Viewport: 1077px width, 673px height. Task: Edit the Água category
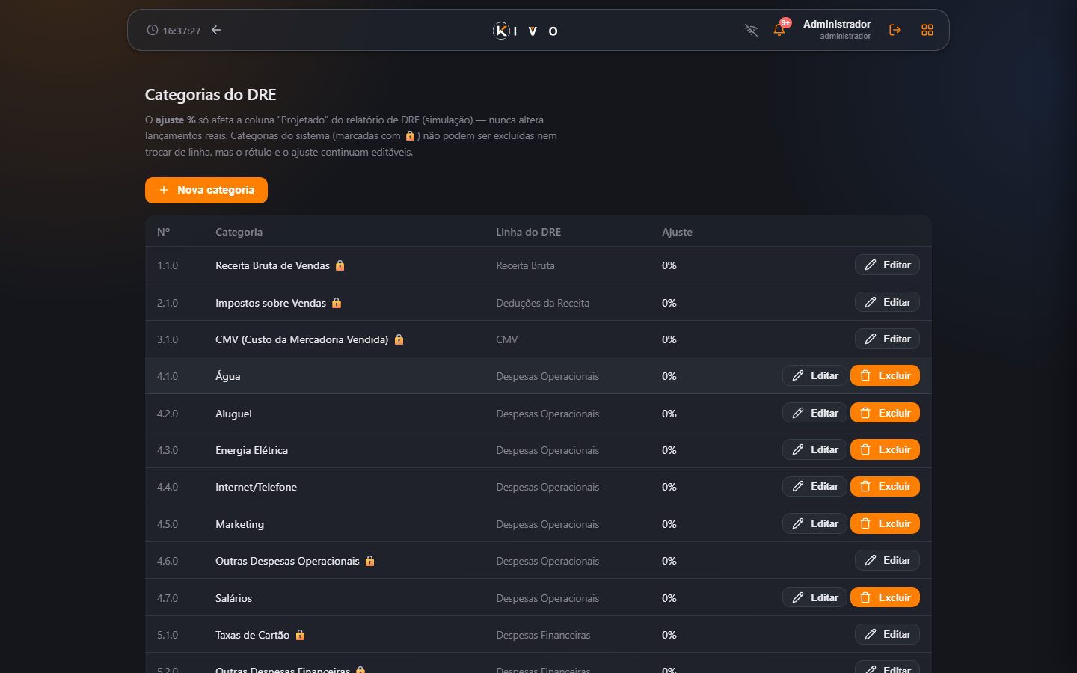point(814,375)
